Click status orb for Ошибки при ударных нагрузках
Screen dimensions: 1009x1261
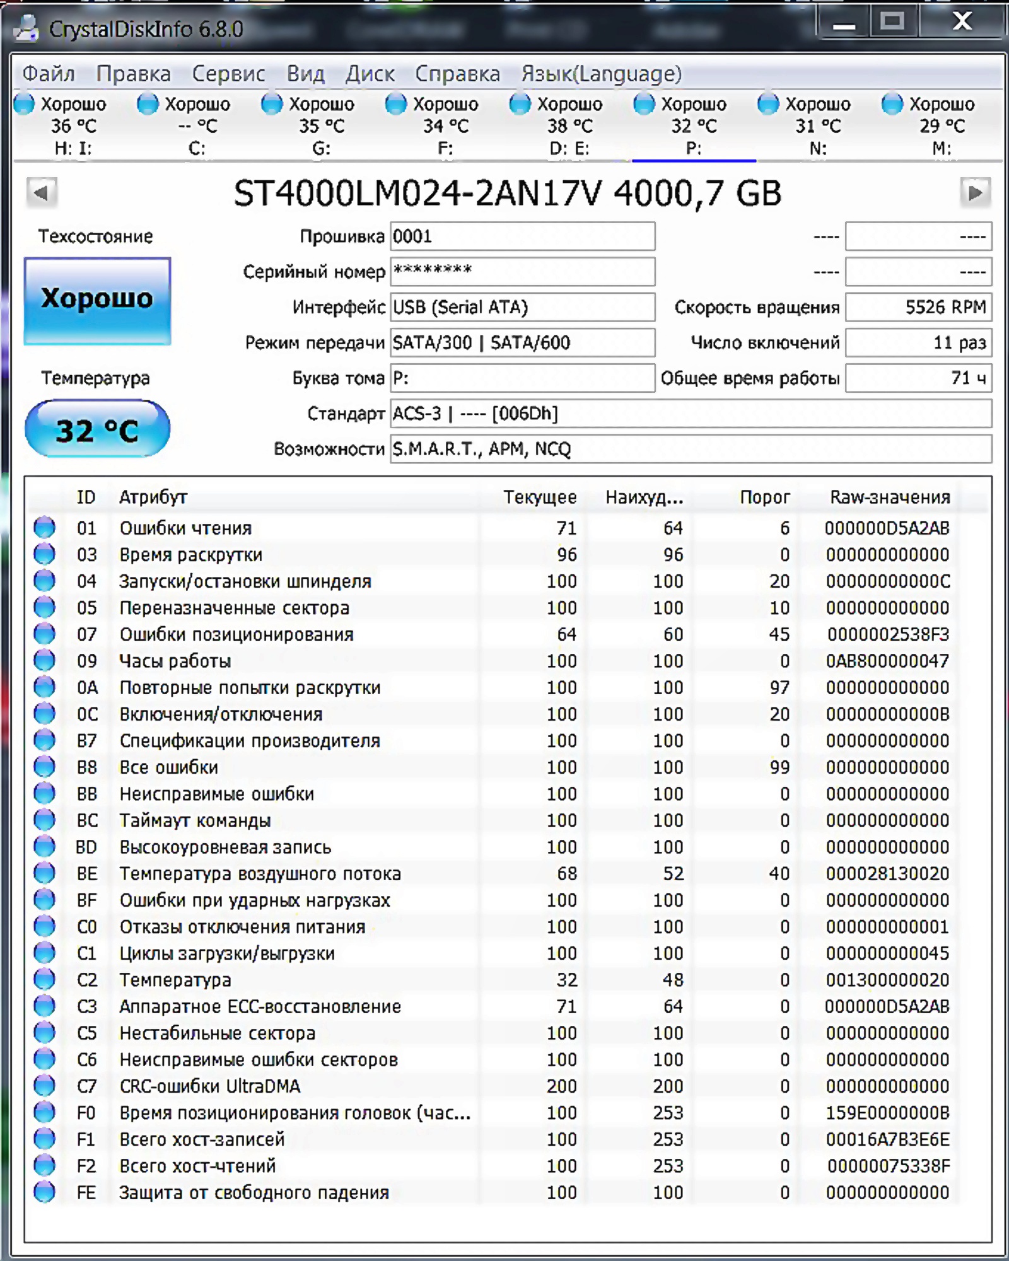44,899
